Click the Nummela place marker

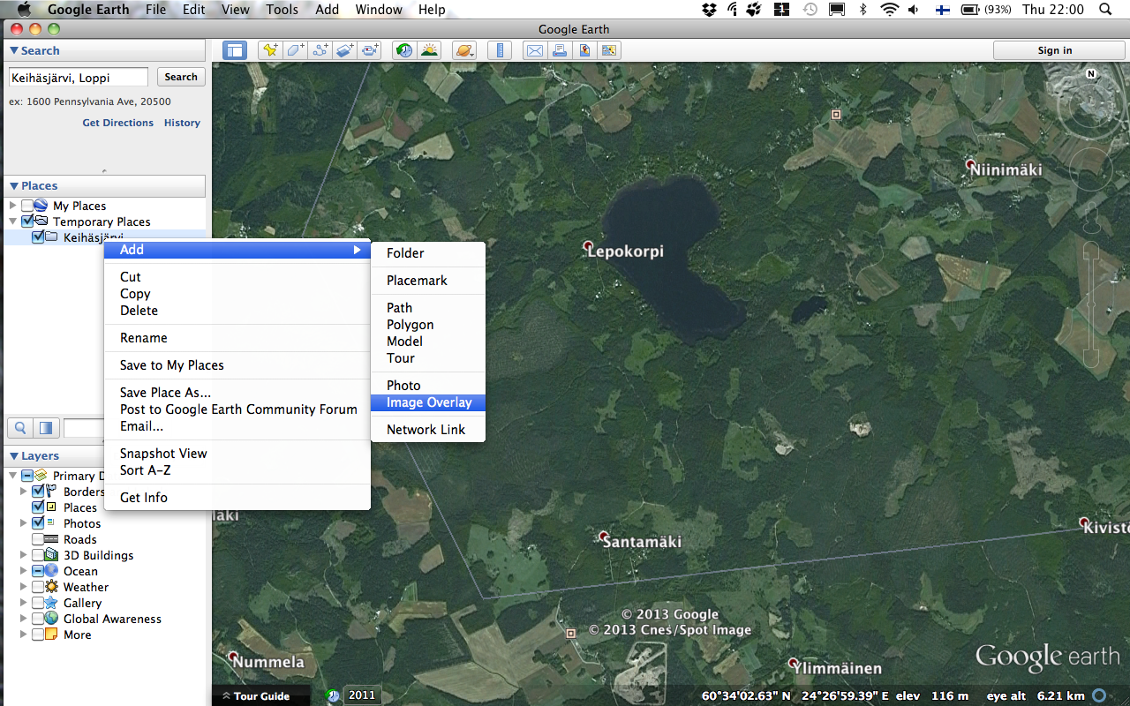(x=234, y=657)
